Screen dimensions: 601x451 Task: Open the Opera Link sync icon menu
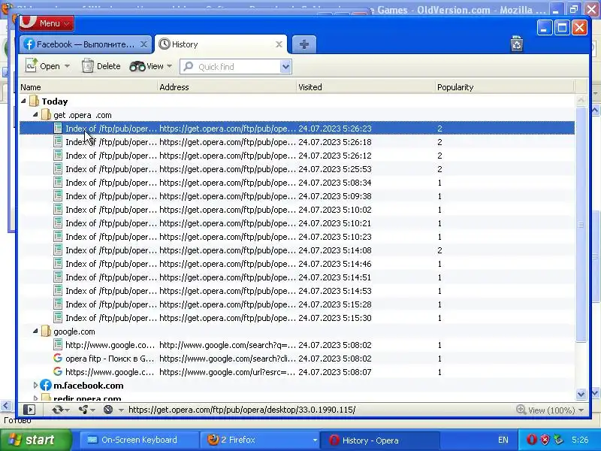pyautogui.click(x=60, y=410)
